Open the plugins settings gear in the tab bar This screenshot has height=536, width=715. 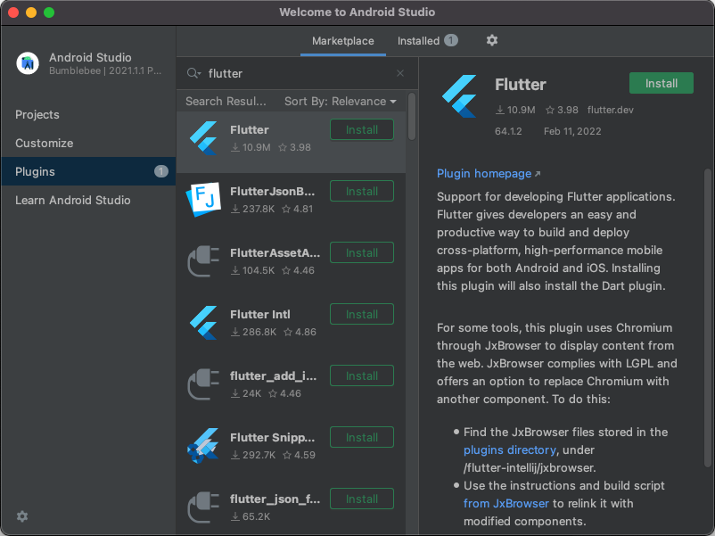pyautogui.click(x=491, y=40)
